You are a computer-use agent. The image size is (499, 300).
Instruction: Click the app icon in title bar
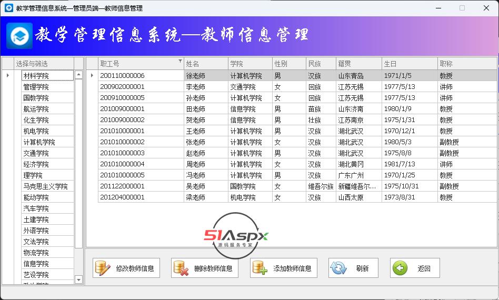8,8
